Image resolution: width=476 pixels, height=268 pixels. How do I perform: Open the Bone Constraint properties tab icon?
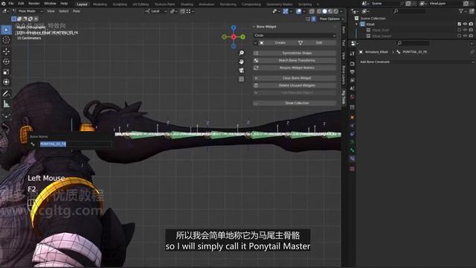tap(352, 159)
